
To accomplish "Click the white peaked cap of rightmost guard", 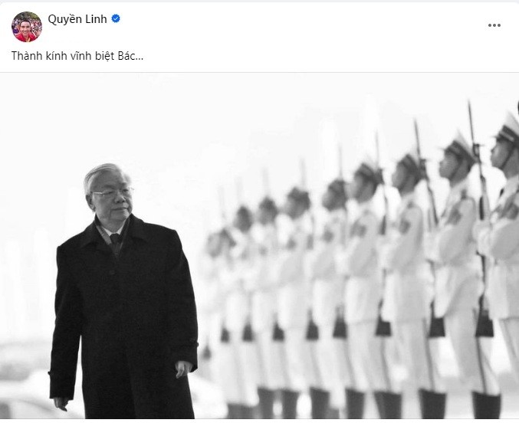I will tap(508, 129).
